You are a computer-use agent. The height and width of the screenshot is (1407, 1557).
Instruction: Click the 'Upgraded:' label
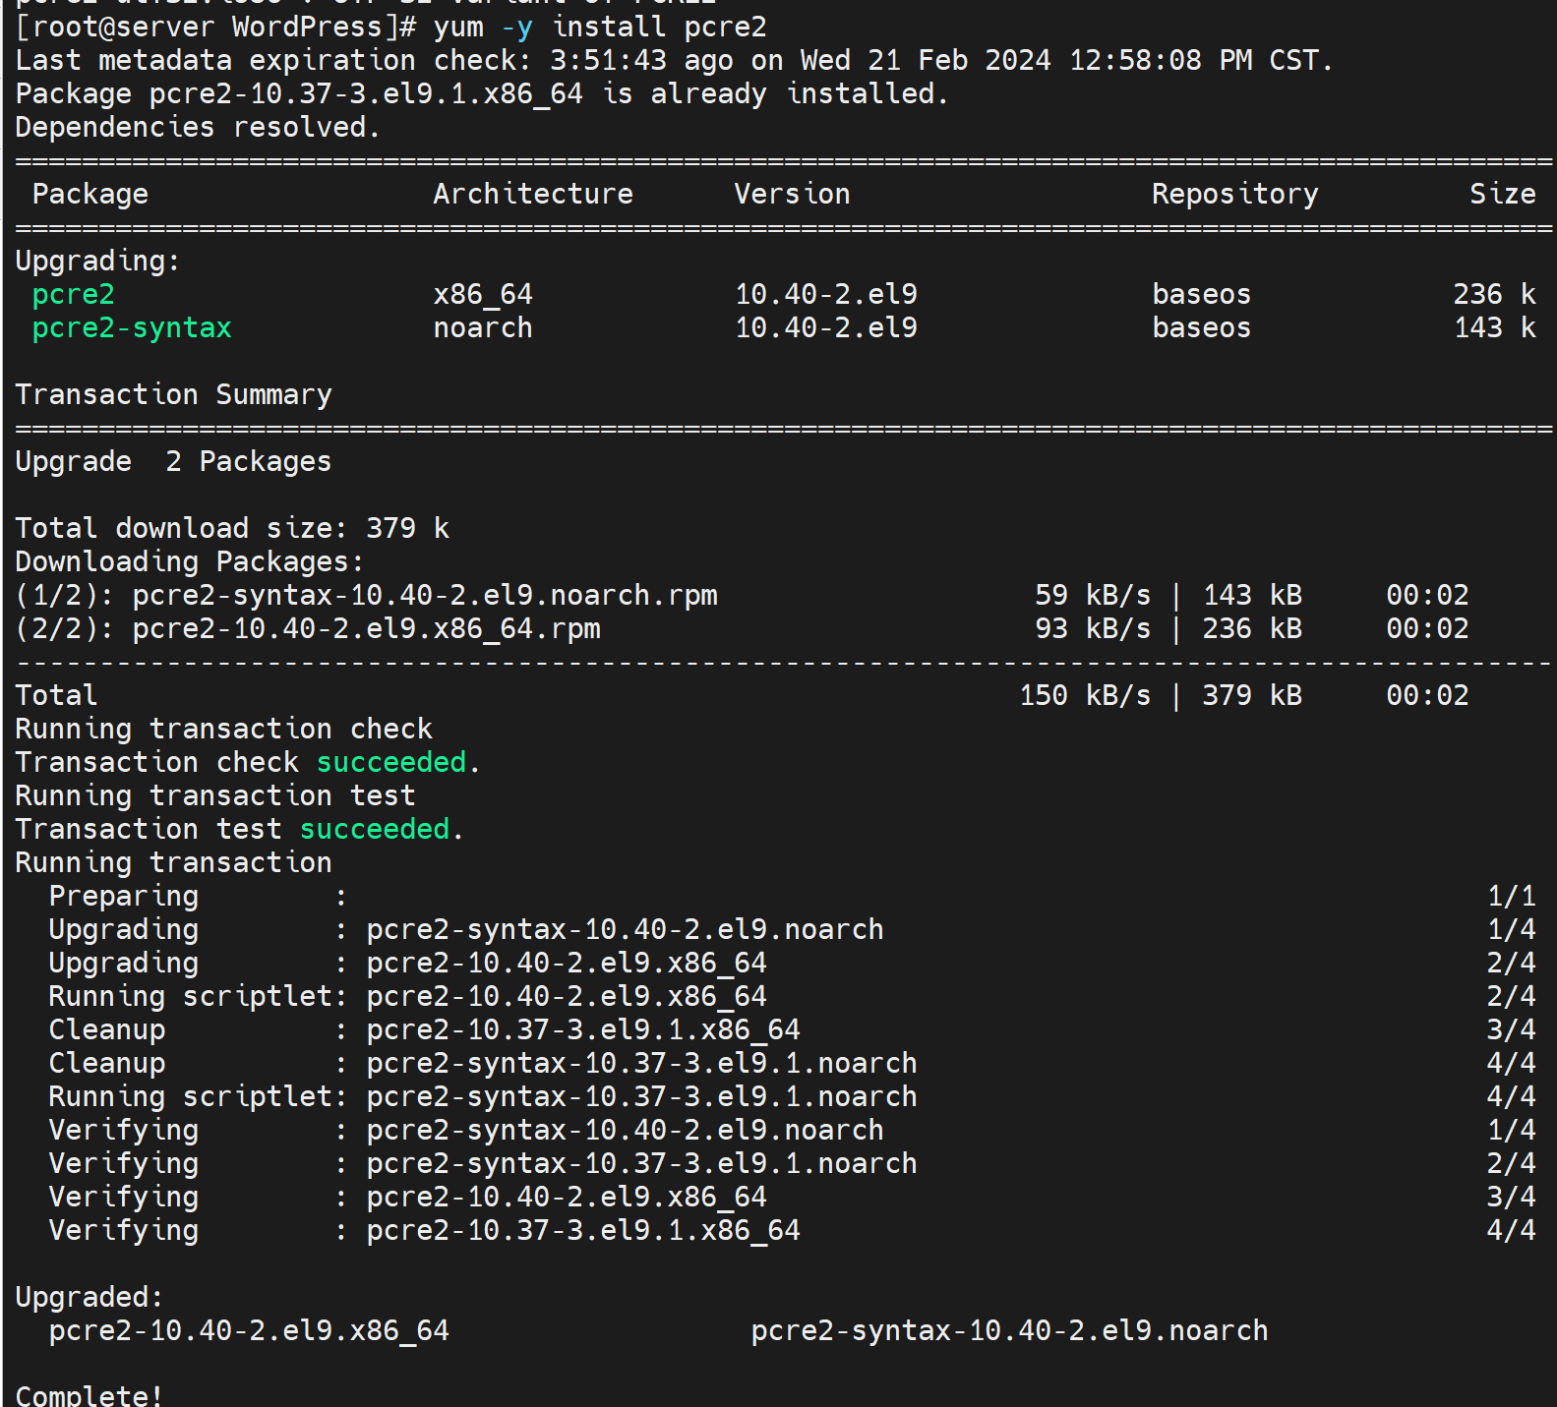coord(89,1297)
